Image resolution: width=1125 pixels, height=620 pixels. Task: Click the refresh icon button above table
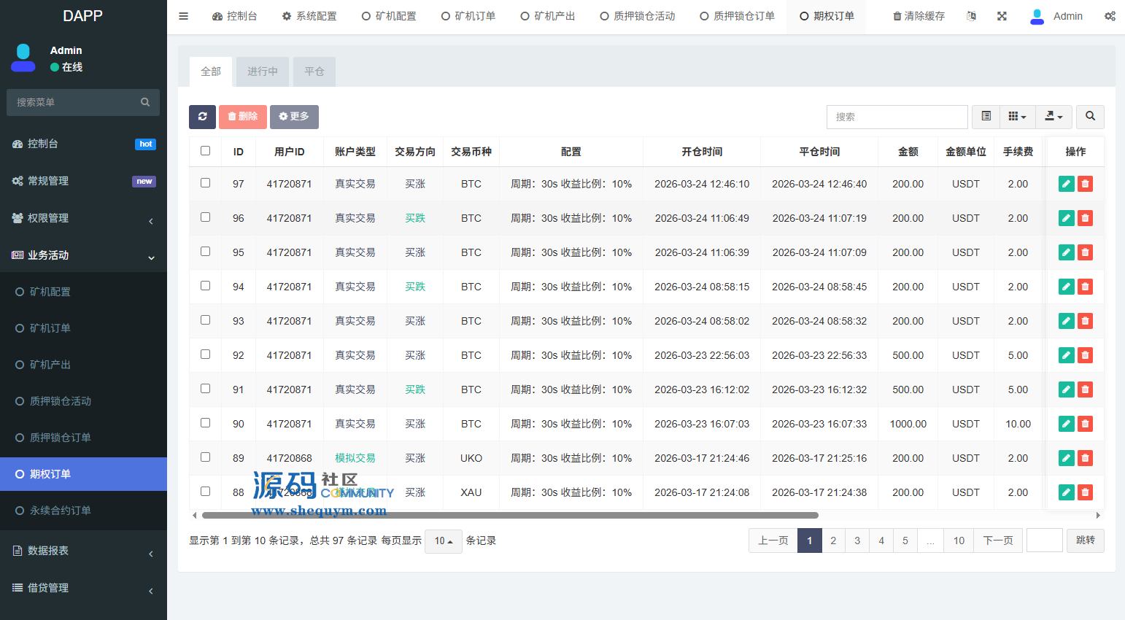click(202, 117)
